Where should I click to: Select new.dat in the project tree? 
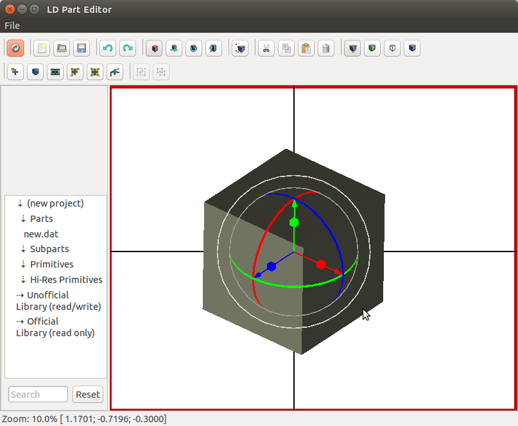point(41,234)
